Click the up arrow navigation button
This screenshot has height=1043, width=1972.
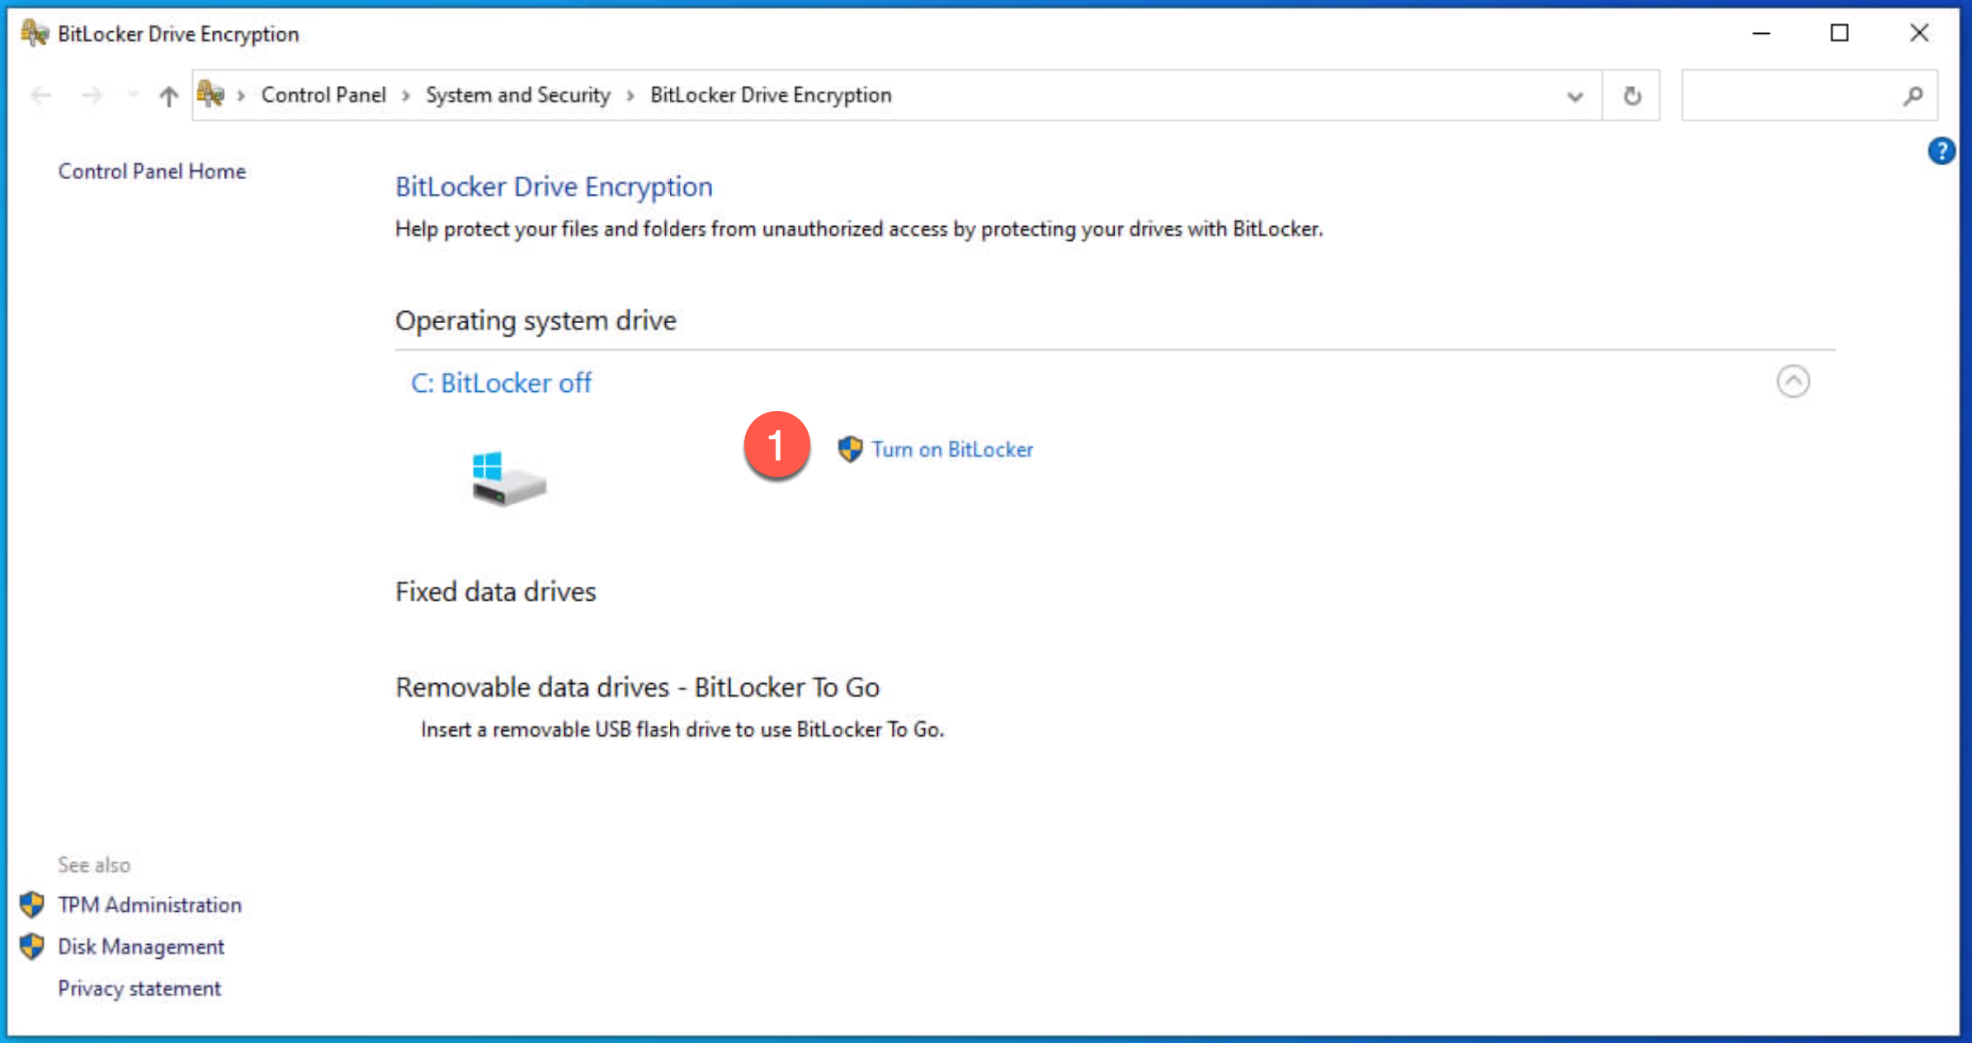point(168,96)
